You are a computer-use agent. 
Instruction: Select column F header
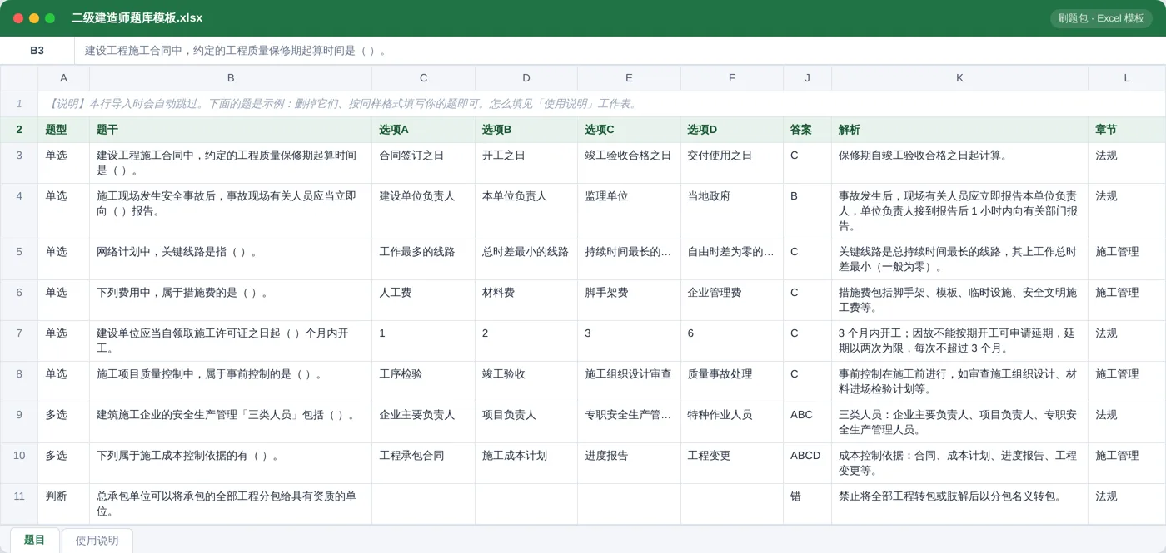pyautogui.click(x=732, y=78)
